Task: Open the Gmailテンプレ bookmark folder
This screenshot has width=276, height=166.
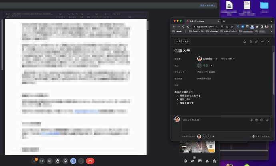Action: coord(196,32)
